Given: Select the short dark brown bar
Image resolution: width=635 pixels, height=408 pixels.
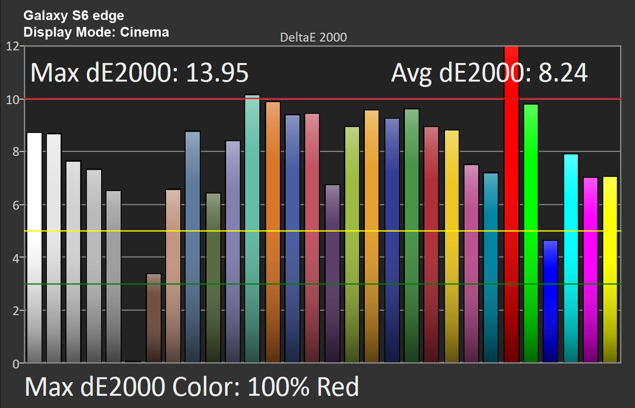Looking at the screenshot, I should tap(154, 318).
